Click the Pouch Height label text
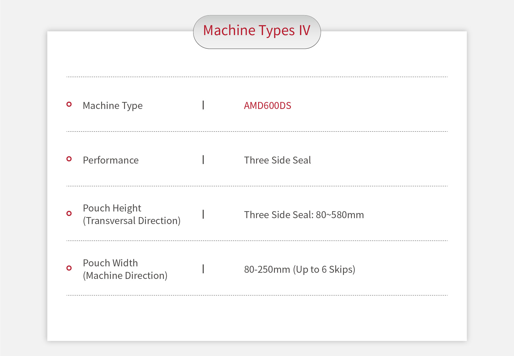The height and width of the screenshot is (356, 514). pos(112,208)
